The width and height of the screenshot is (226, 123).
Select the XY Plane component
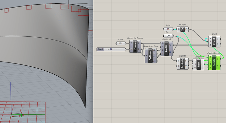(183, 29)
